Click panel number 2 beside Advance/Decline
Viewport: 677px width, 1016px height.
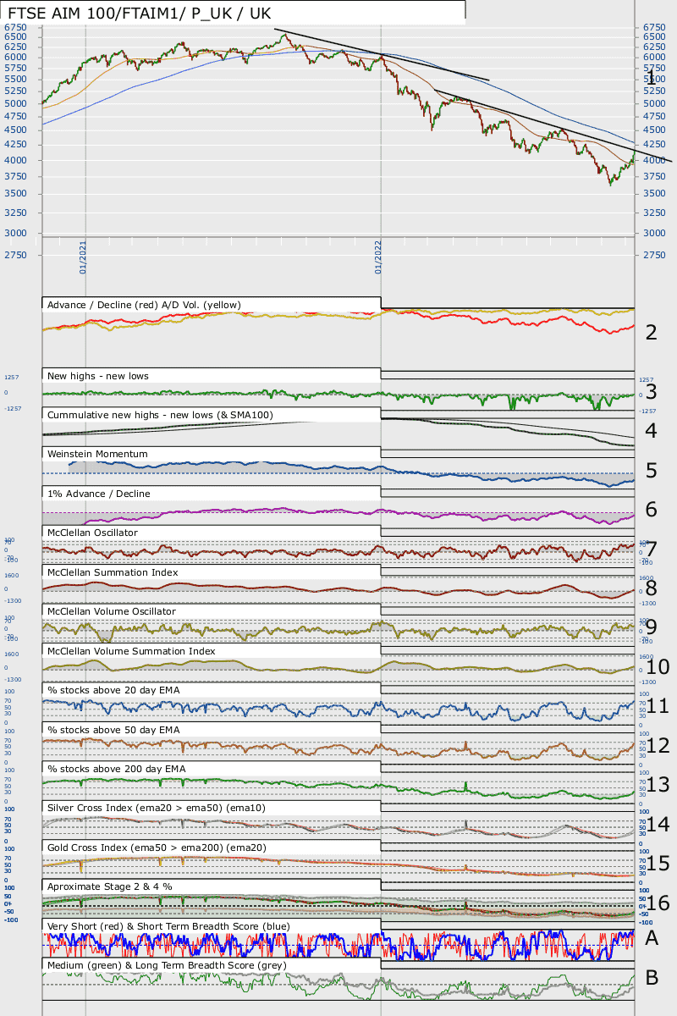(x=651, y=332)
